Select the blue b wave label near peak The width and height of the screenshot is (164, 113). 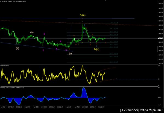click(x=85, y=25)
